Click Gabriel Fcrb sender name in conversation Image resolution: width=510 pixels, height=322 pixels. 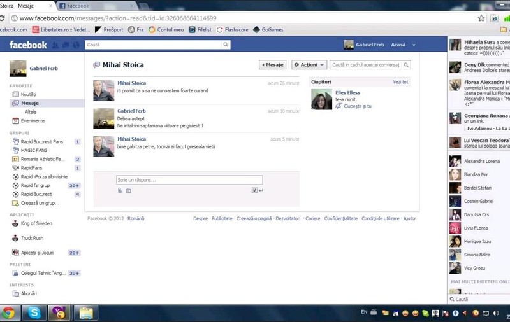pos(131,111)
